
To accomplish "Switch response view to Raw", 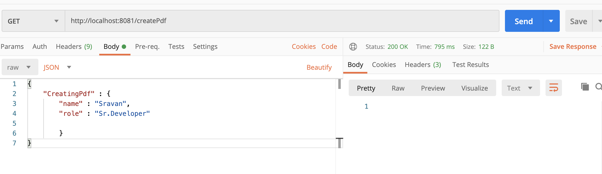I will pyautogui.click(x=398, y=88).
